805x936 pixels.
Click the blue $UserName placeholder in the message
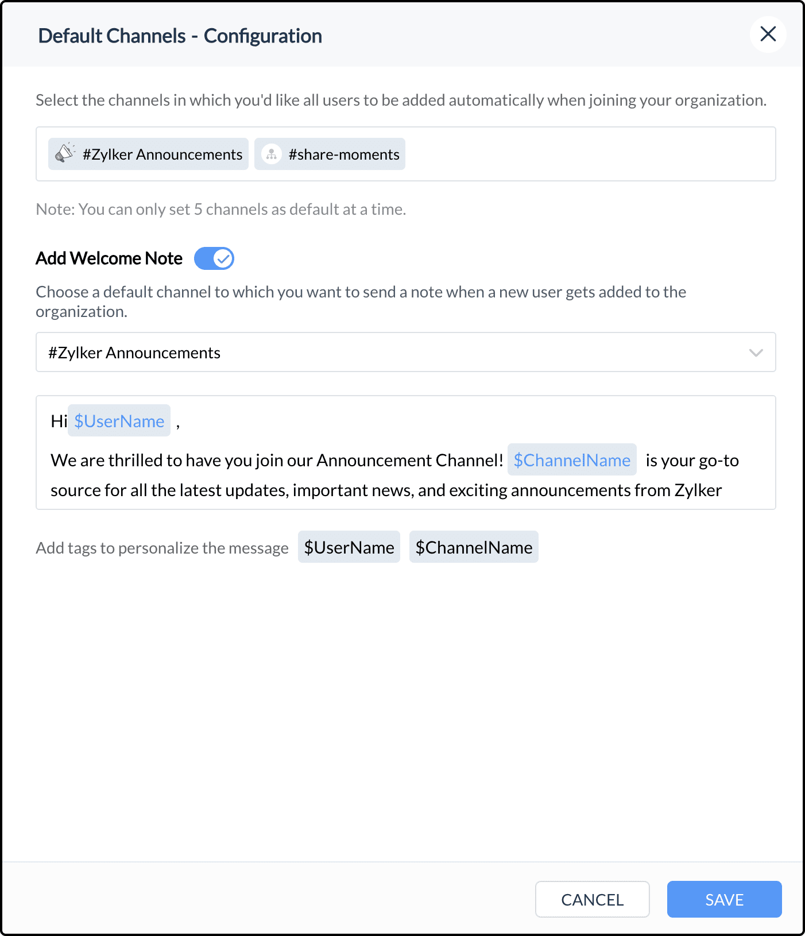point(119,421)
